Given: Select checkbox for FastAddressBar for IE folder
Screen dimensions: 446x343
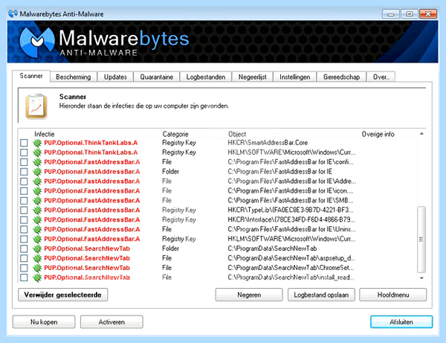Looking at the screenshot, I should [x=24, y=172].
